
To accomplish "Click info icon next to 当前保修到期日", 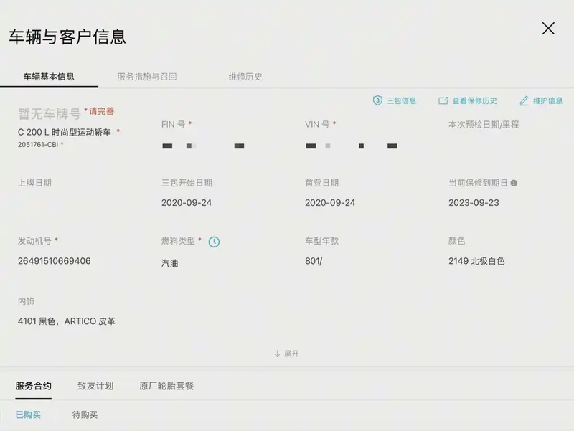I will [514, 183].
